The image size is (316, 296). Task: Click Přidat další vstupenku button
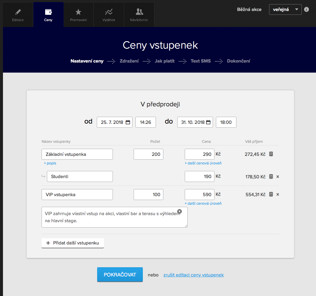pyautogui.click(x=73, y=243)
